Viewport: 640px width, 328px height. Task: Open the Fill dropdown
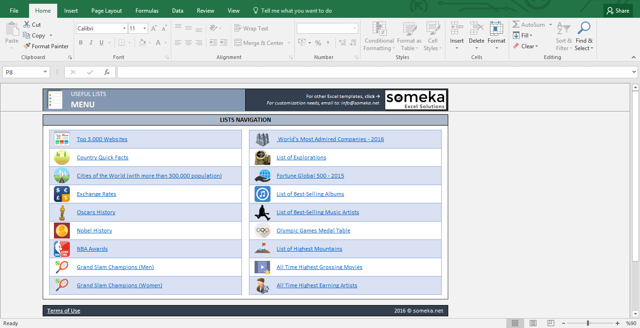(523, 35)
